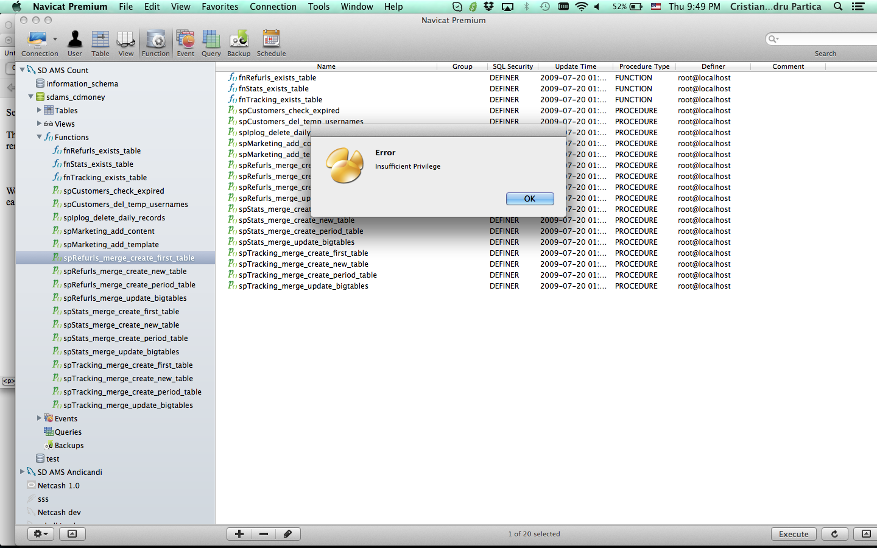Collapse the SD AMS Count connection
877x548 pixels.
[x=22, y=69]
